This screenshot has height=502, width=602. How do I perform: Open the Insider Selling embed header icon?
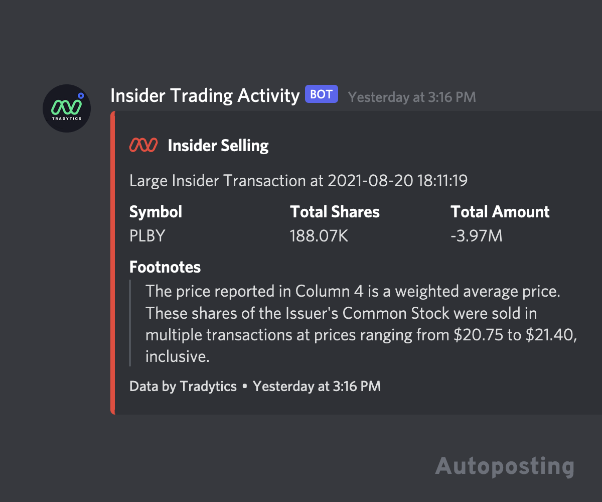(x=144, y=145)
